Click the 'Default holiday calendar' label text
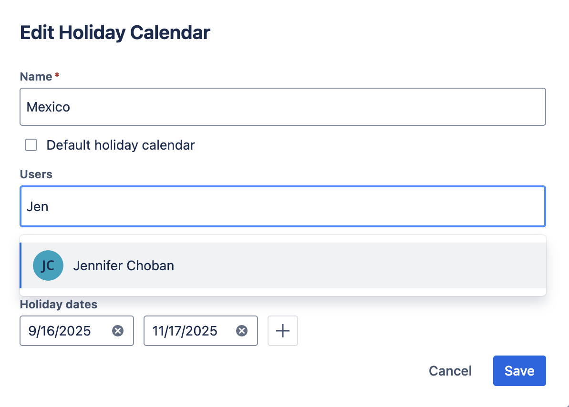Viewport: 569px width, 407px height. (x=121, y=145)
